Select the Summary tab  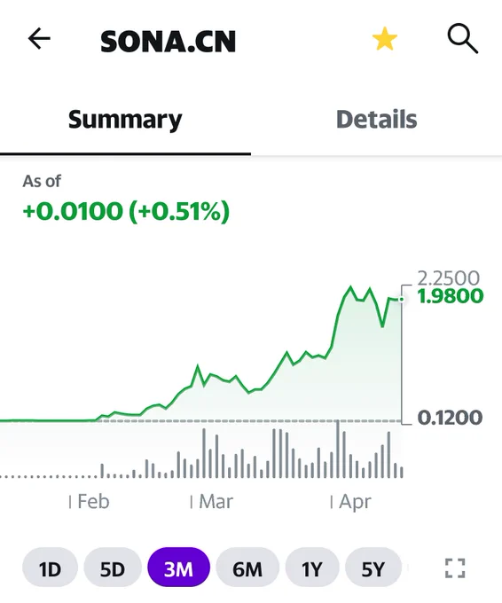click(x=125, y=119)
